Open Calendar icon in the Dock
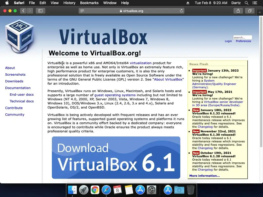The width and height of the screenshot is (263, 197). click(x=117, y=190)
